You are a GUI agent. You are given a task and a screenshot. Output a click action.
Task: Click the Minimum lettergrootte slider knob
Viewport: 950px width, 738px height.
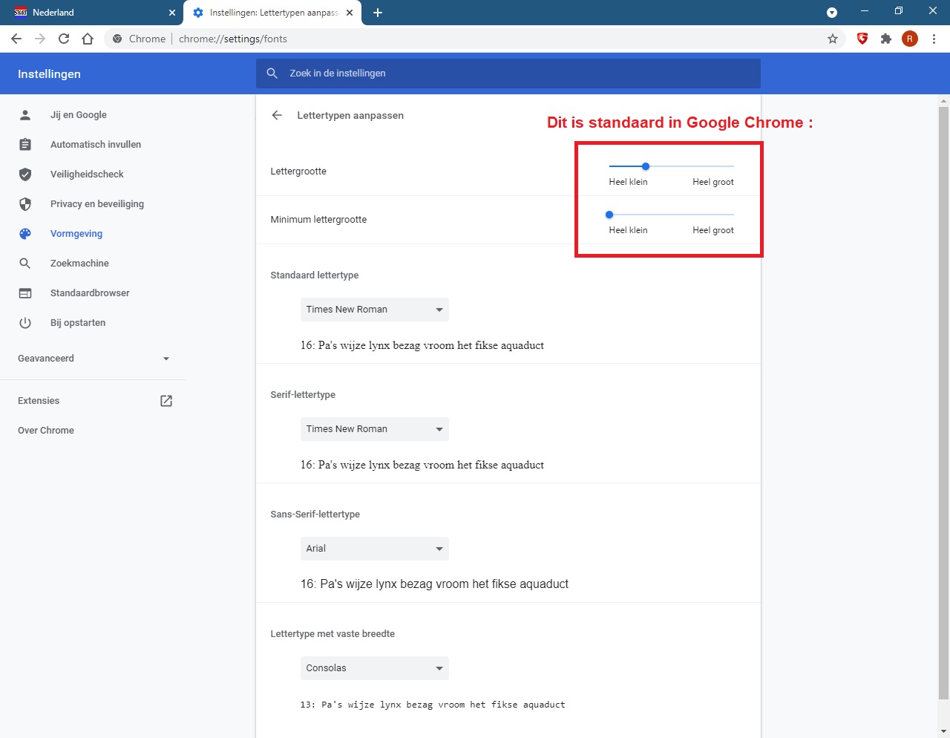pos(609,215)
